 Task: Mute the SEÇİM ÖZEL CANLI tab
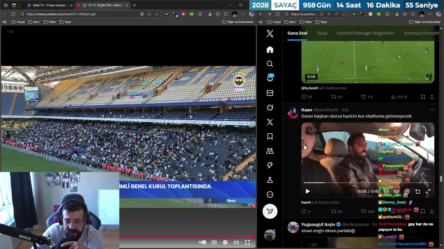pyautogui.click(x=84, y=5)
